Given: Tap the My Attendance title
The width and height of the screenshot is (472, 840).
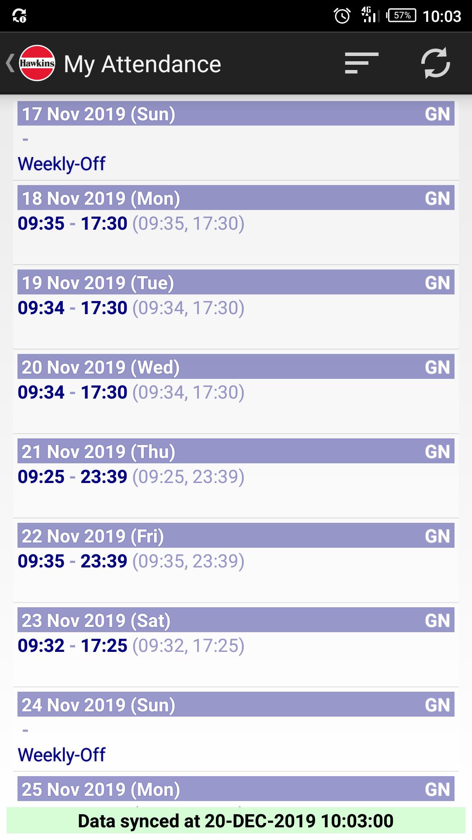Looking at the screenshot, I should pos(142,64).
